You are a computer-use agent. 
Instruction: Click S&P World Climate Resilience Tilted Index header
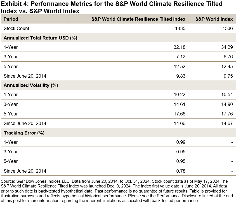click(x=138, y=19)
